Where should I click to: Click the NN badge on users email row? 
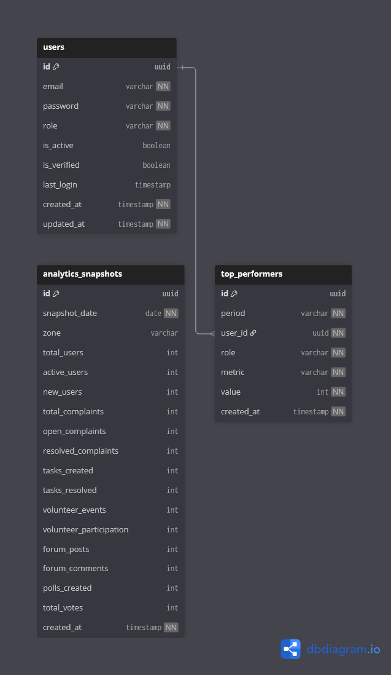pyautogui.click(x=163, y=87)
